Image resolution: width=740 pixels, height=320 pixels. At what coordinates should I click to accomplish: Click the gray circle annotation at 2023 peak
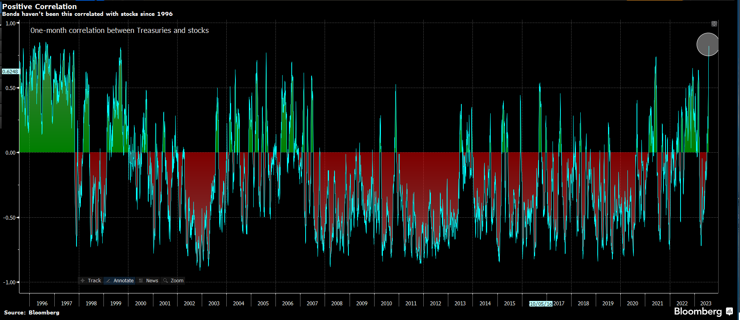click(707, 44)
